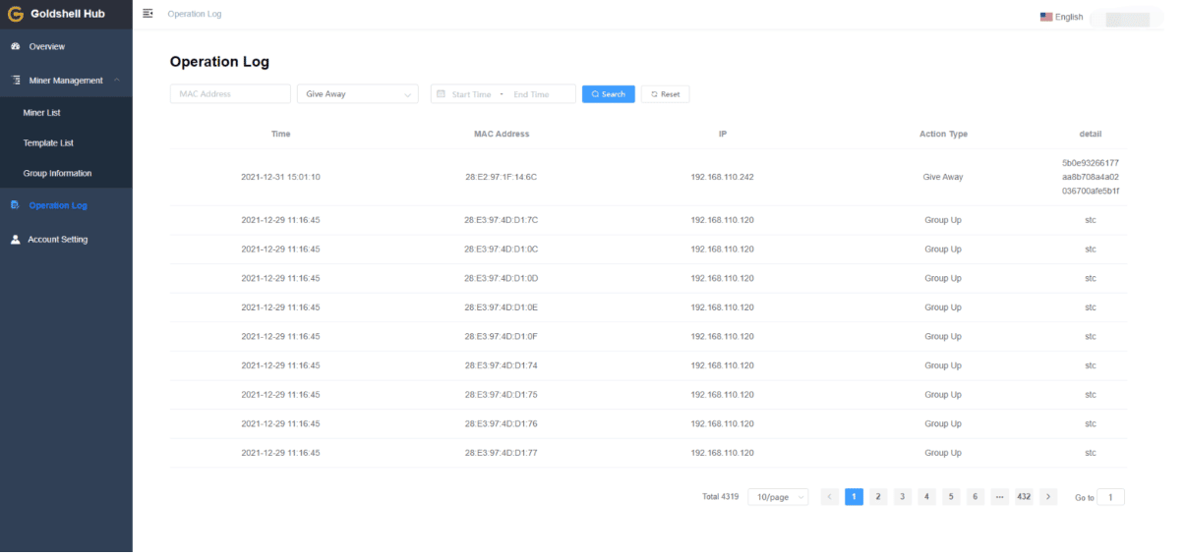1184x556 pixels.
Task: Click the calendar icon in date range
Action: click(441, 94)
